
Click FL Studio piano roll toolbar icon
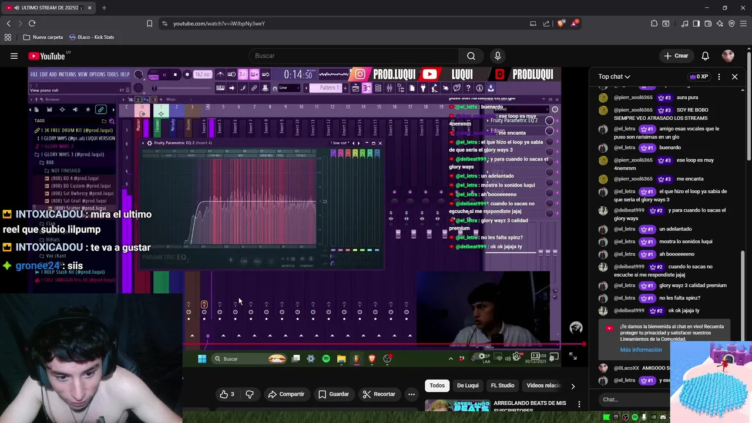tap(367, 88)
